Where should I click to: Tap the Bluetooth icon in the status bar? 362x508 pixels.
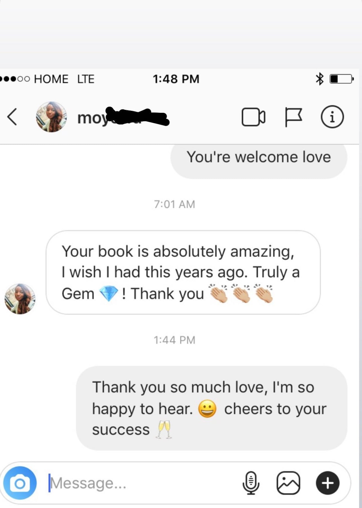(319, 79)
